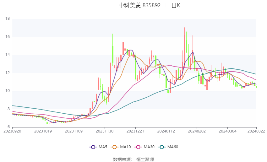Click y-axis value 18
267x162 pixels.
click(x=8, y=19)
